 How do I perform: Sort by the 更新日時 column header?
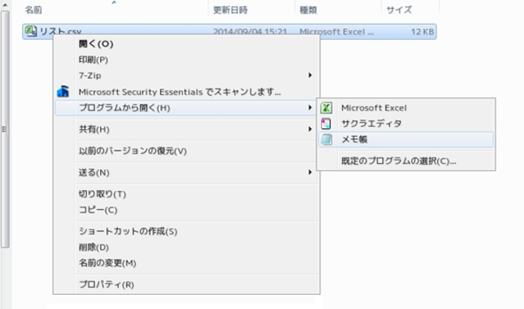click(x=252, y=10)
